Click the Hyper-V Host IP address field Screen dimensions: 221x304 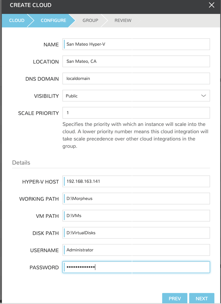[x=136, y=181]
